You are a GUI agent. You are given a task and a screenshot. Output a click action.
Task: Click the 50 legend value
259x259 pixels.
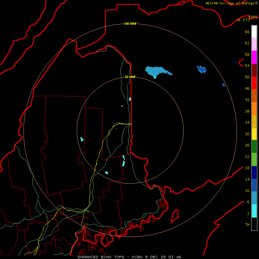click(x=247, y=77)
